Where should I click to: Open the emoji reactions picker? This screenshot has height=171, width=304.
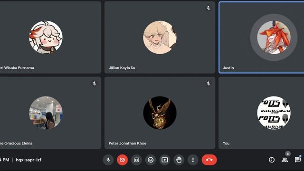151,160
